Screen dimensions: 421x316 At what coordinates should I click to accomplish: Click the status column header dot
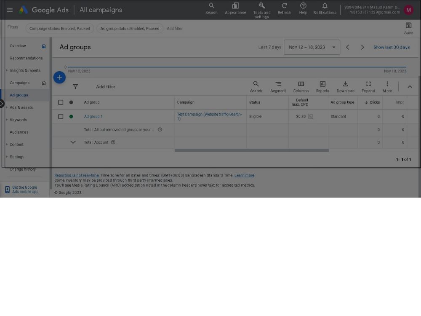[71, 102]
